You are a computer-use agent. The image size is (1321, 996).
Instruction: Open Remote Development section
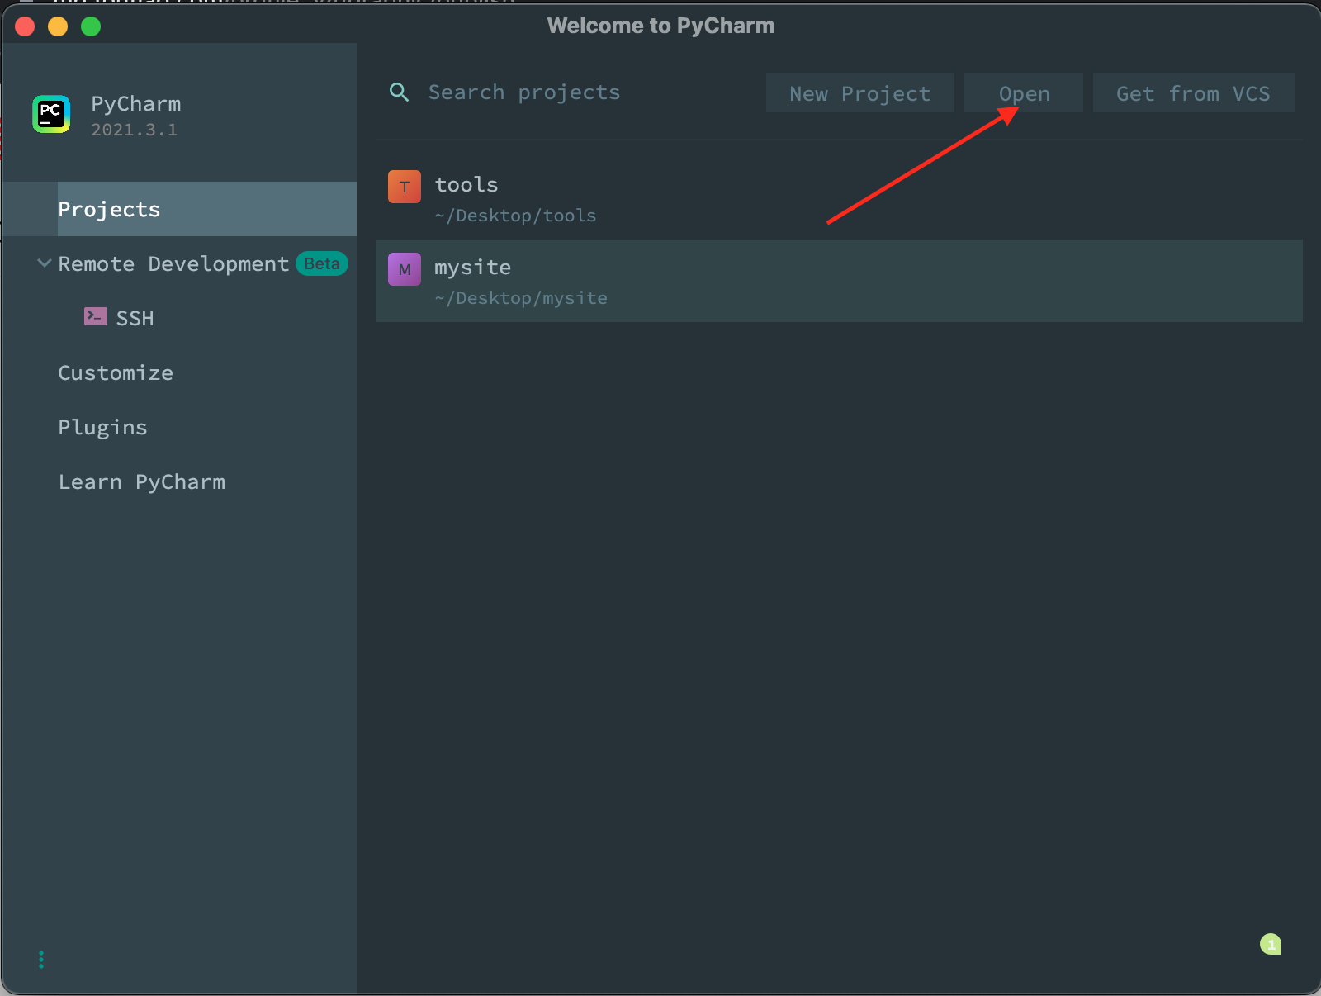(x=173, y=264)
